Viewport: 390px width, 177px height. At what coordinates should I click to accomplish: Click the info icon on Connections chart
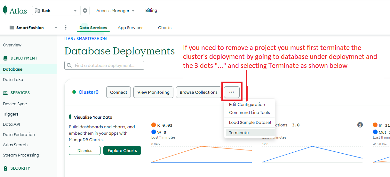[360, 125]
